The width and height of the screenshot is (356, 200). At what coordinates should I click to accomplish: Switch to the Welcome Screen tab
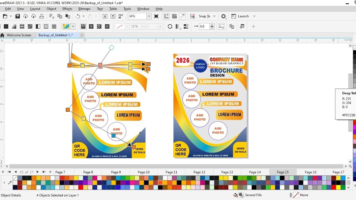click(x=19, y=35)
